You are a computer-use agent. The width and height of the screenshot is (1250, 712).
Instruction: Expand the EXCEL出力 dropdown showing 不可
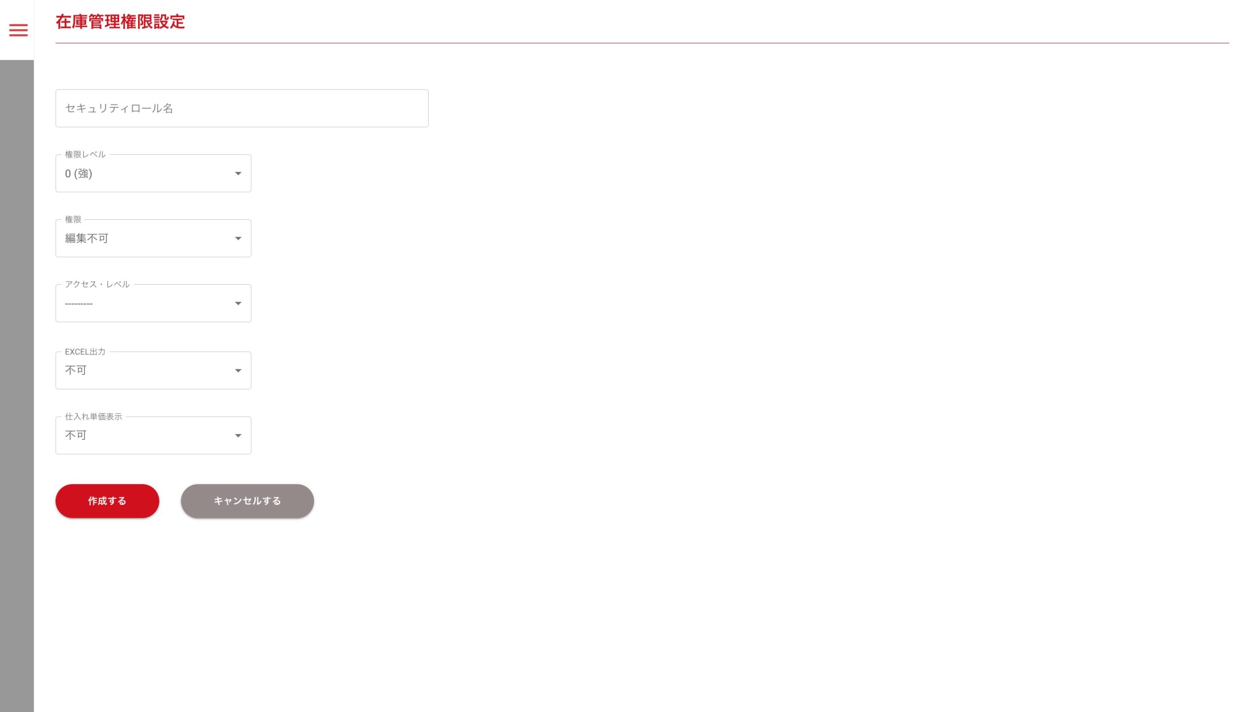tap(146, 371)
